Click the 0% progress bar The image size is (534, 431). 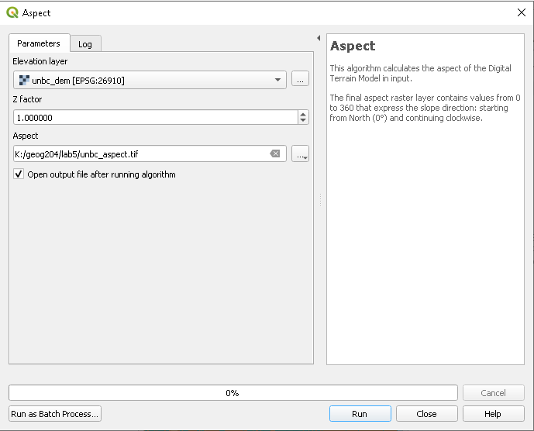coord(233,393)
